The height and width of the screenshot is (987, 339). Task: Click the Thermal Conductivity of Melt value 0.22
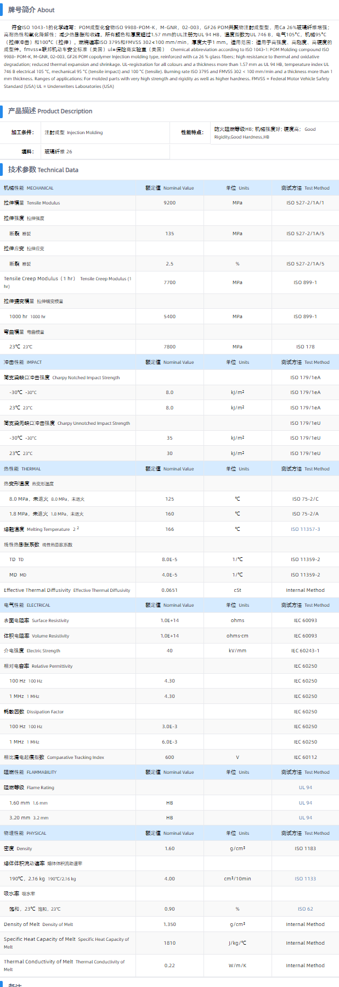click(x=169, y=966)
